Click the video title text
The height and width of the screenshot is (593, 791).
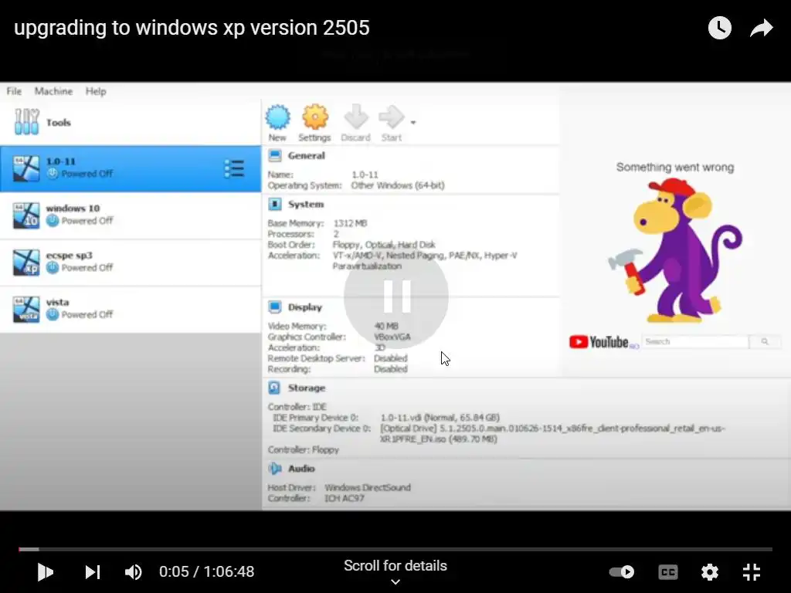[192, 28]
